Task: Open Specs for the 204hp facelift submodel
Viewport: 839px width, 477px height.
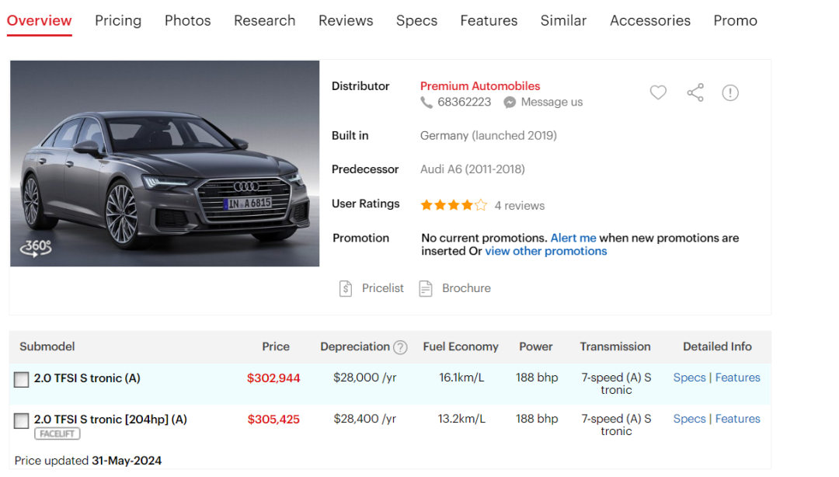Action: click(x=689, y=420)
